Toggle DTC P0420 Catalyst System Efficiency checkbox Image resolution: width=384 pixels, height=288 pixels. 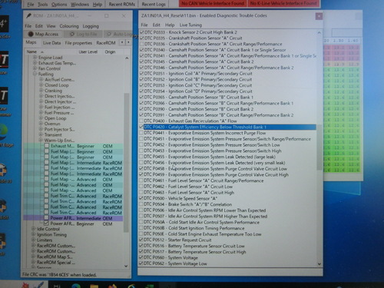(x=141, y=127)
